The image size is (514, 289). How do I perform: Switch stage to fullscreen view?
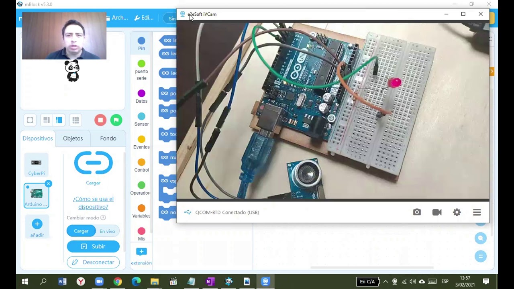click(x=30, y=120)
